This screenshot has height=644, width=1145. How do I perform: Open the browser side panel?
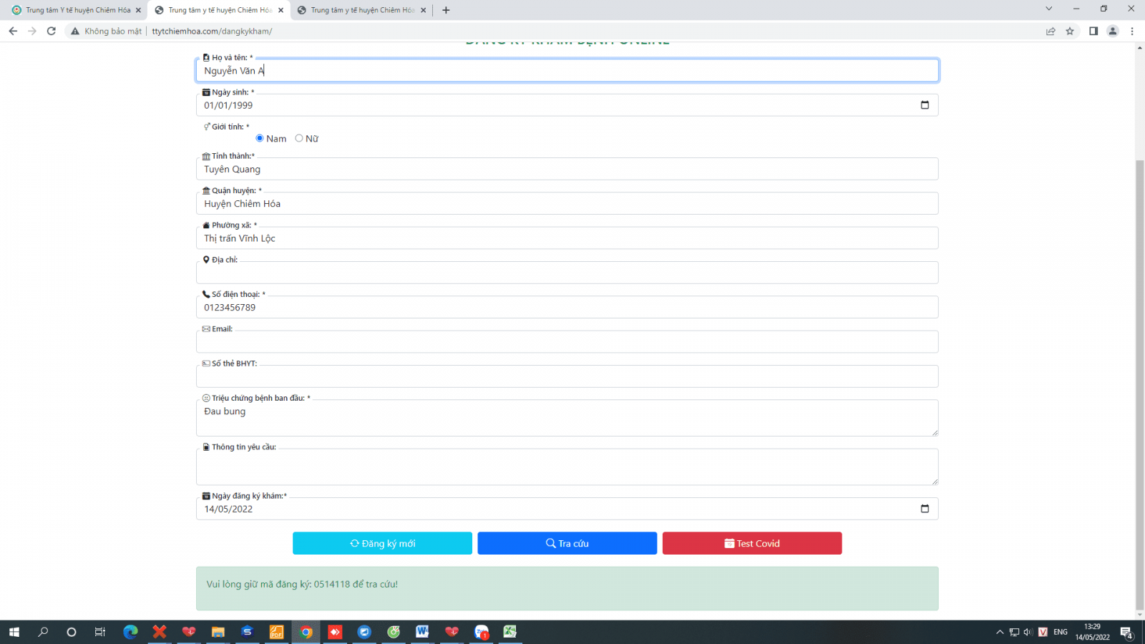[x=1093, y=31]
